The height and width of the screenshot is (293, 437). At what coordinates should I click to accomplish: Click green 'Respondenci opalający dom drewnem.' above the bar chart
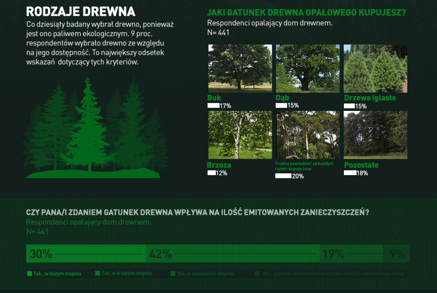point(88,222)
